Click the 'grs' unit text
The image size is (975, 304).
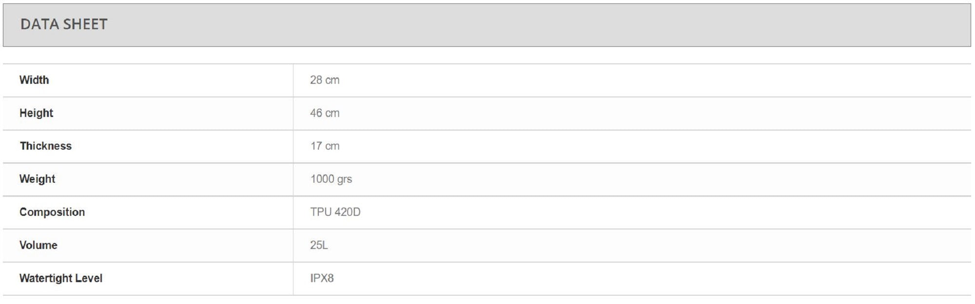pos(344,179)
